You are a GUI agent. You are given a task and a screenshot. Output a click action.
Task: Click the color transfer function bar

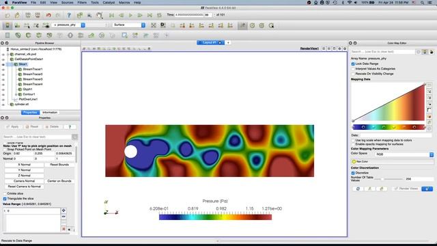click(389, 127)
